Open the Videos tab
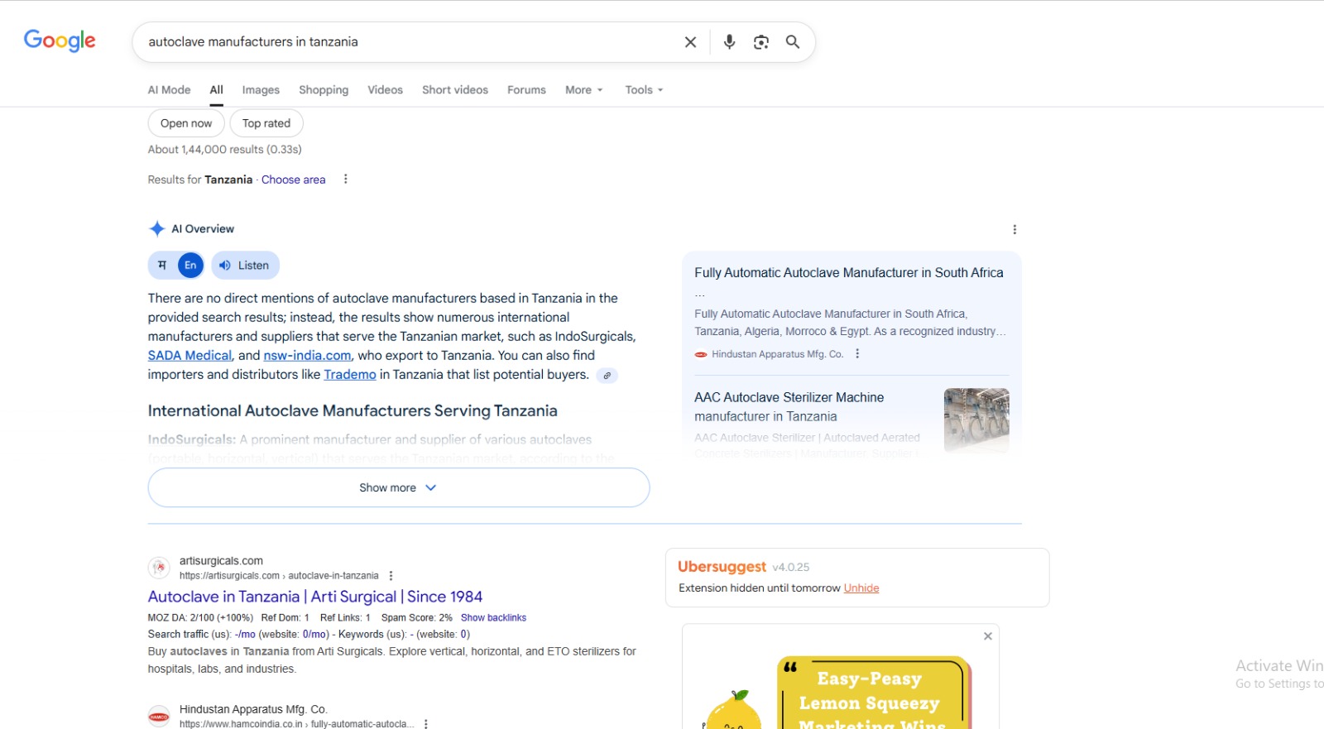 point(385,90)
